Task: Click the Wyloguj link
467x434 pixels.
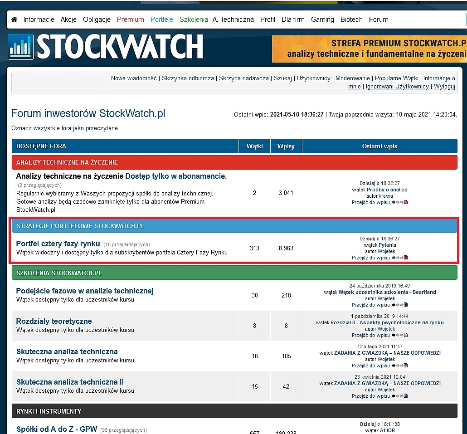Action: click(444, 86)
